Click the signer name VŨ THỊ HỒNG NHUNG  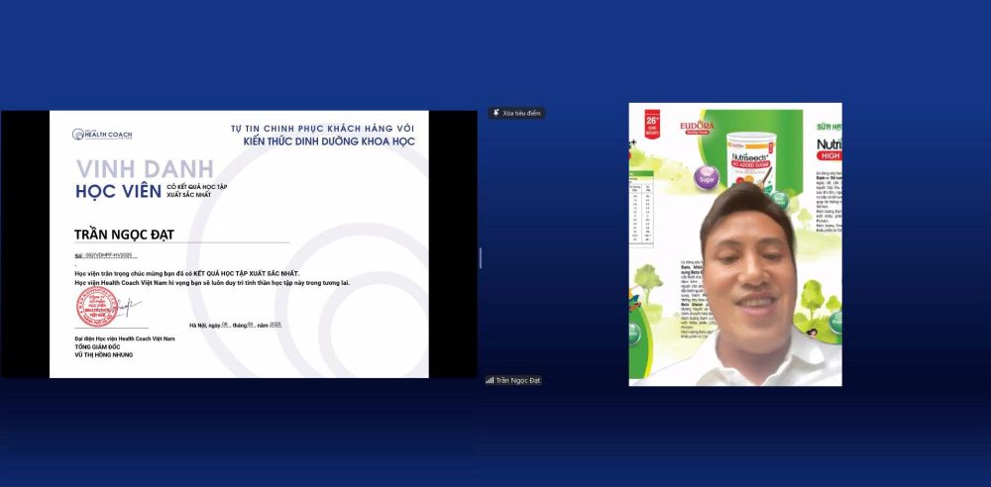click(x=103, y=354)
